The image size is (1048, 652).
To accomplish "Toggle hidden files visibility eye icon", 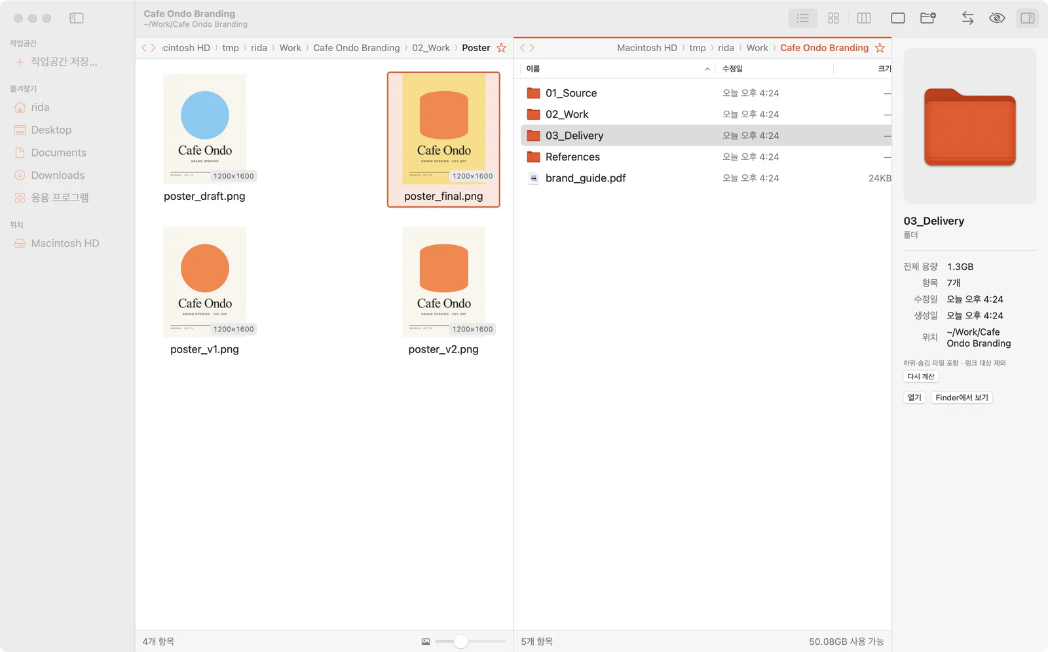I will [997, 18].
